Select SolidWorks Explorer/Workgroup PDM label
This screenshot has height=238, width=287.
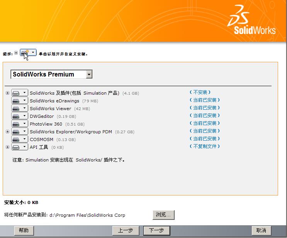pyautogui.click(x=71, y=132)
